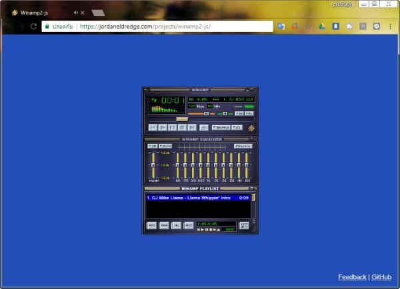Toggle the equalizer ON button

coord(152,146)
